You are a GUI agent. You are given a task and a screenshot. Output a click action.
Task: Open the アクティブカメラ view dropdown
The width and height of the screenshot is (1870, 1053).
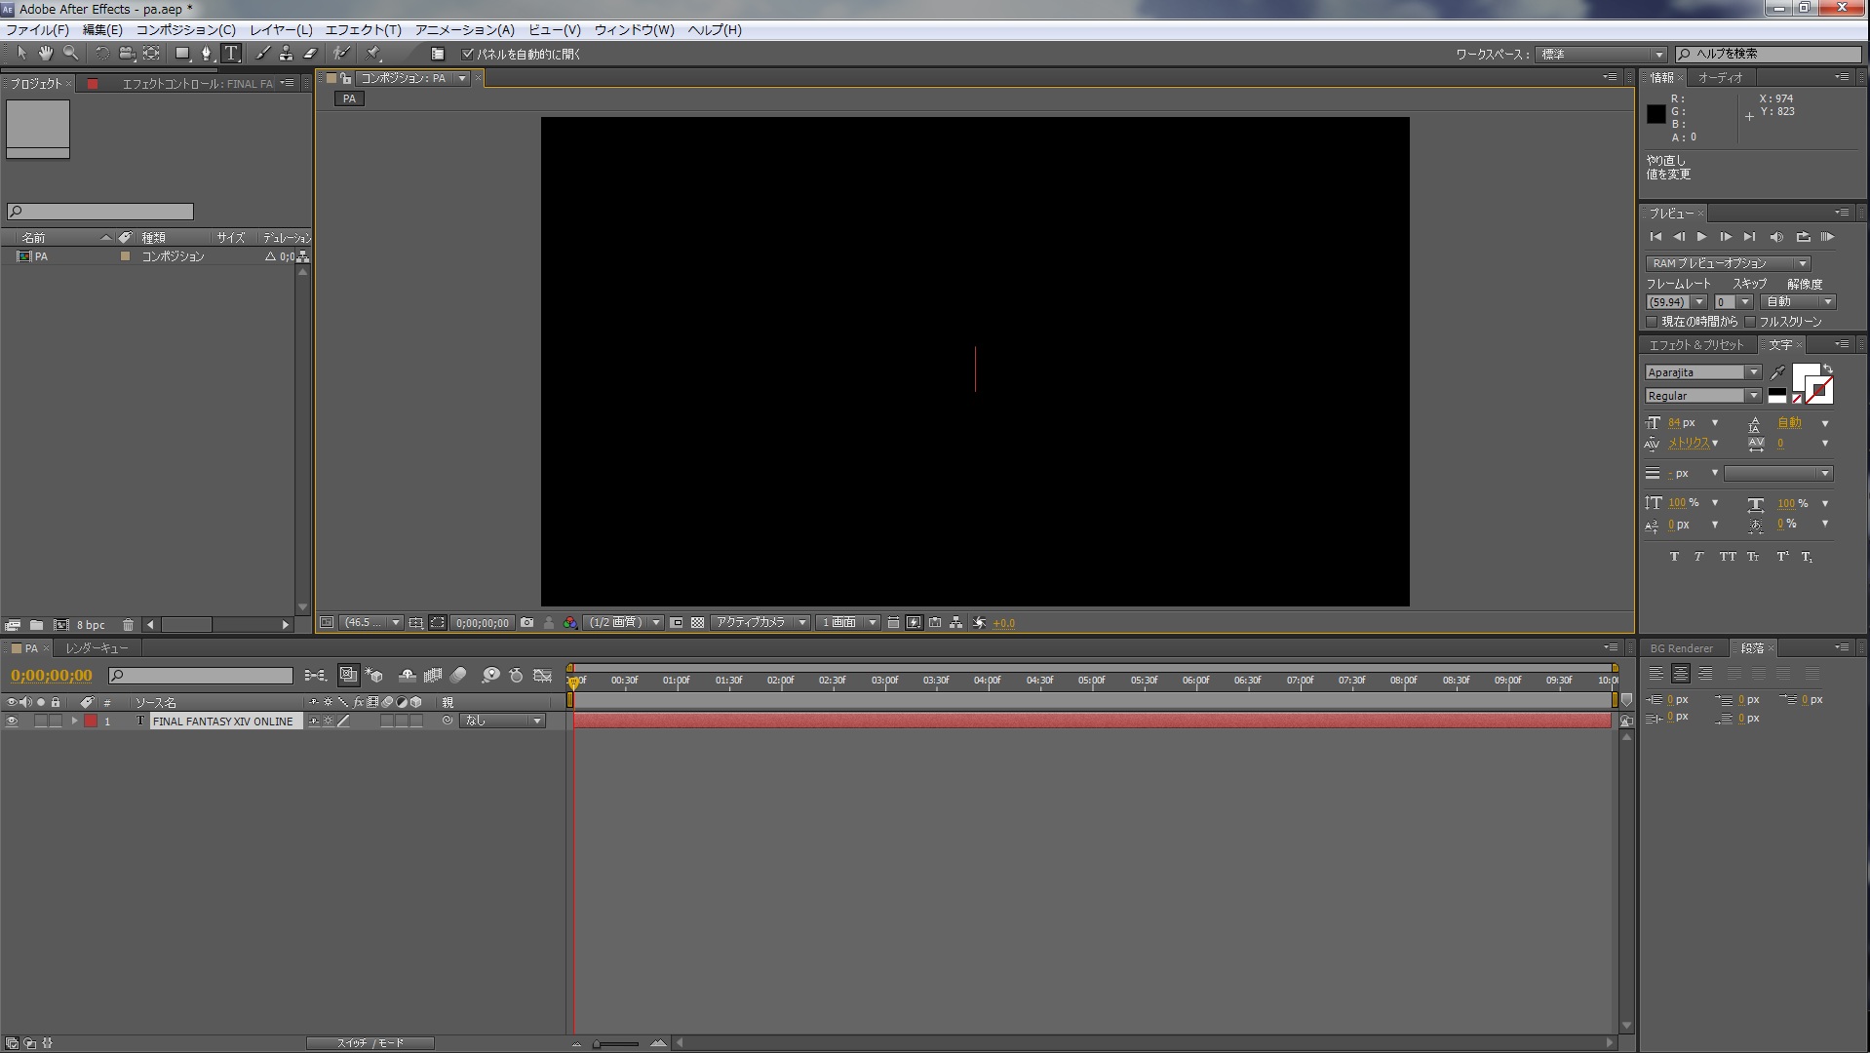(x=760, y=622)
